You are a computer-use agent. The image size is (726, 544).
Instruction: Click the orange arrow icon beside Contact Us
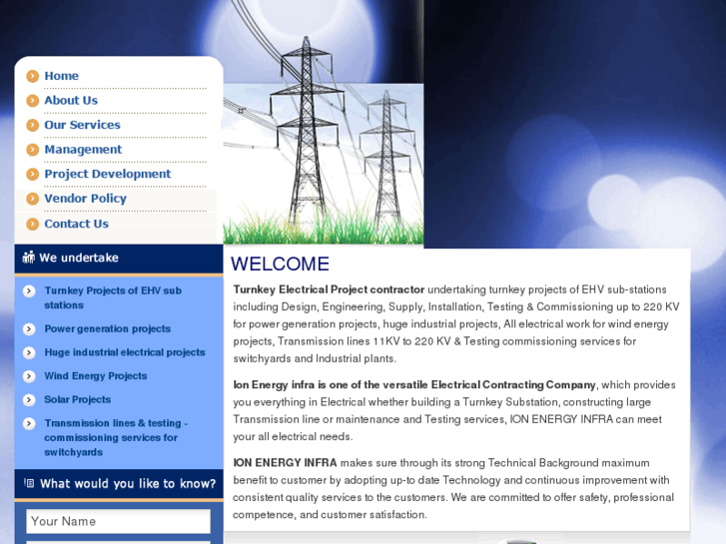point(32,224)
